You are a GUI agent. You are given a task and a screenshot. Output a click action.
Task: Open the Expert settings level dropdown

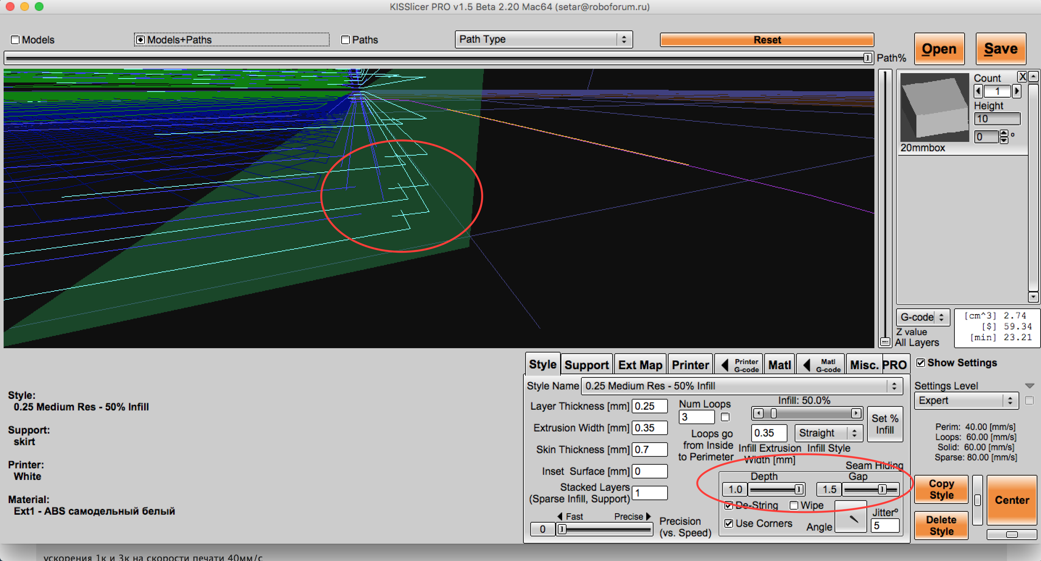(x=965, y=401)
